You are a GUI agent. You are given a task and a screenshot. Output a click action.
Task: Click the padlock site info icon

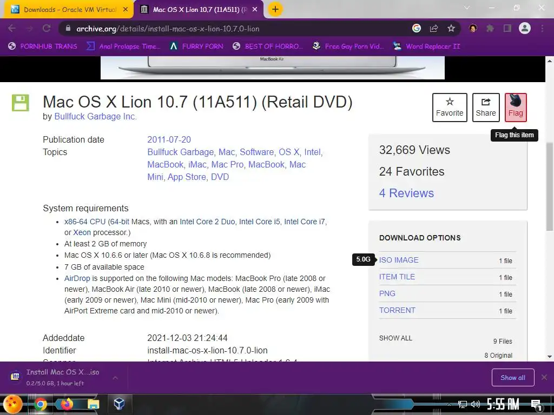pos(68,29)
